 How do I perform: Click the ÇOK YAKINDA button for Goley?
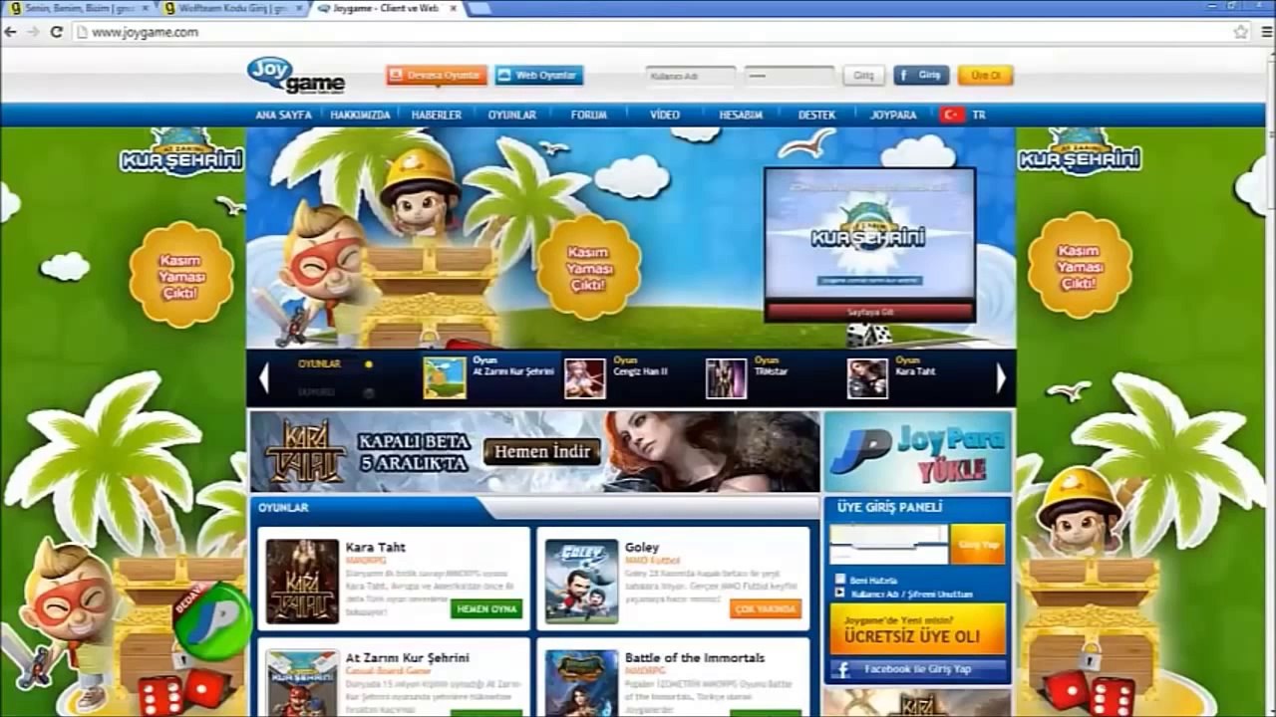(x=766, y=608)
